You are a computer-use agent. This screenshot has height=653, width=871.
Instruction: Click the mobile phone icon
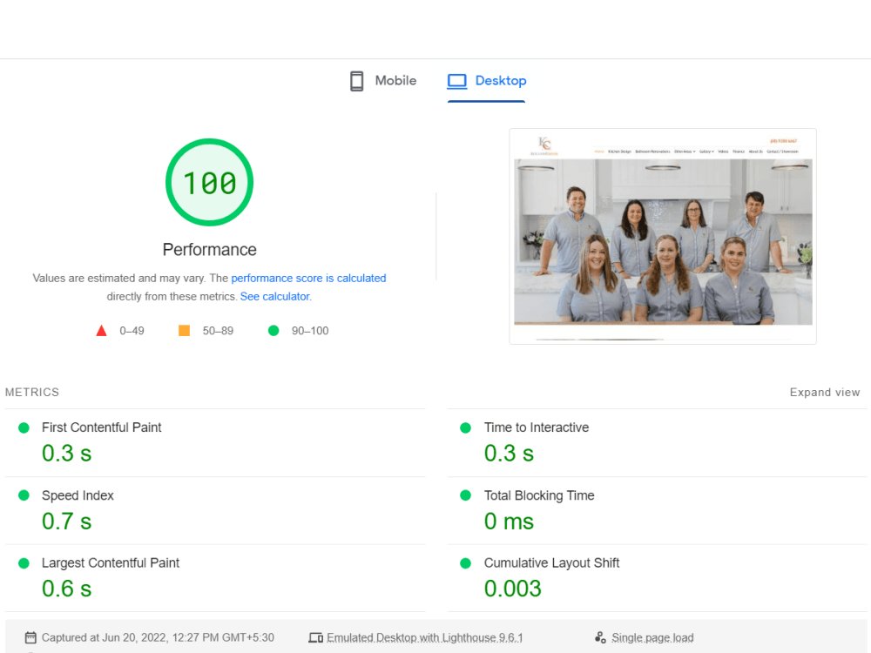pyautogui.click(x=356, y=81)
